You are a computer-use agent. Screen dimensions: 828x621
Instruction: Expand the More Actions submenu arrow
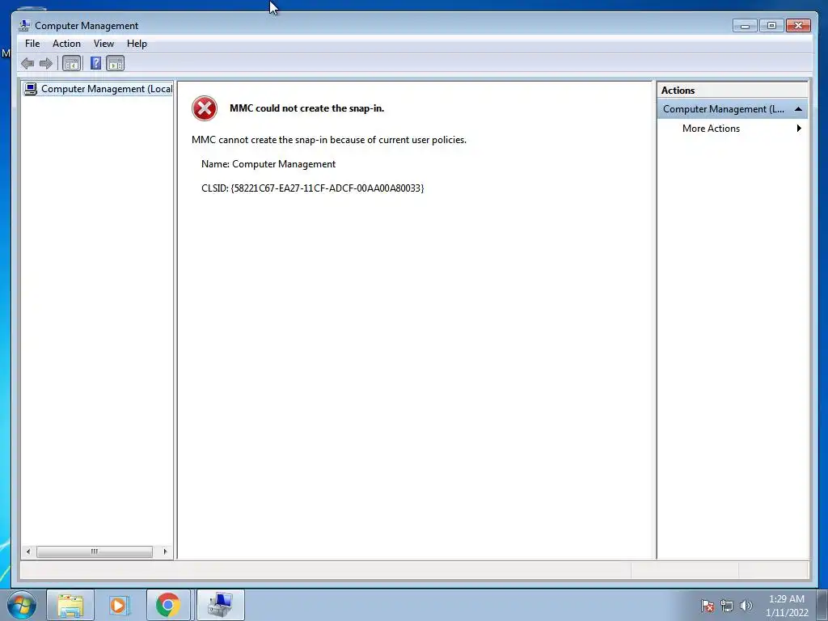[x=799, y=129]
